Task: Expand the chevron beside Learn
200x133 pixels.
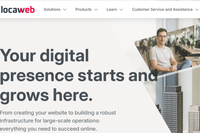Action: [121, 9]
